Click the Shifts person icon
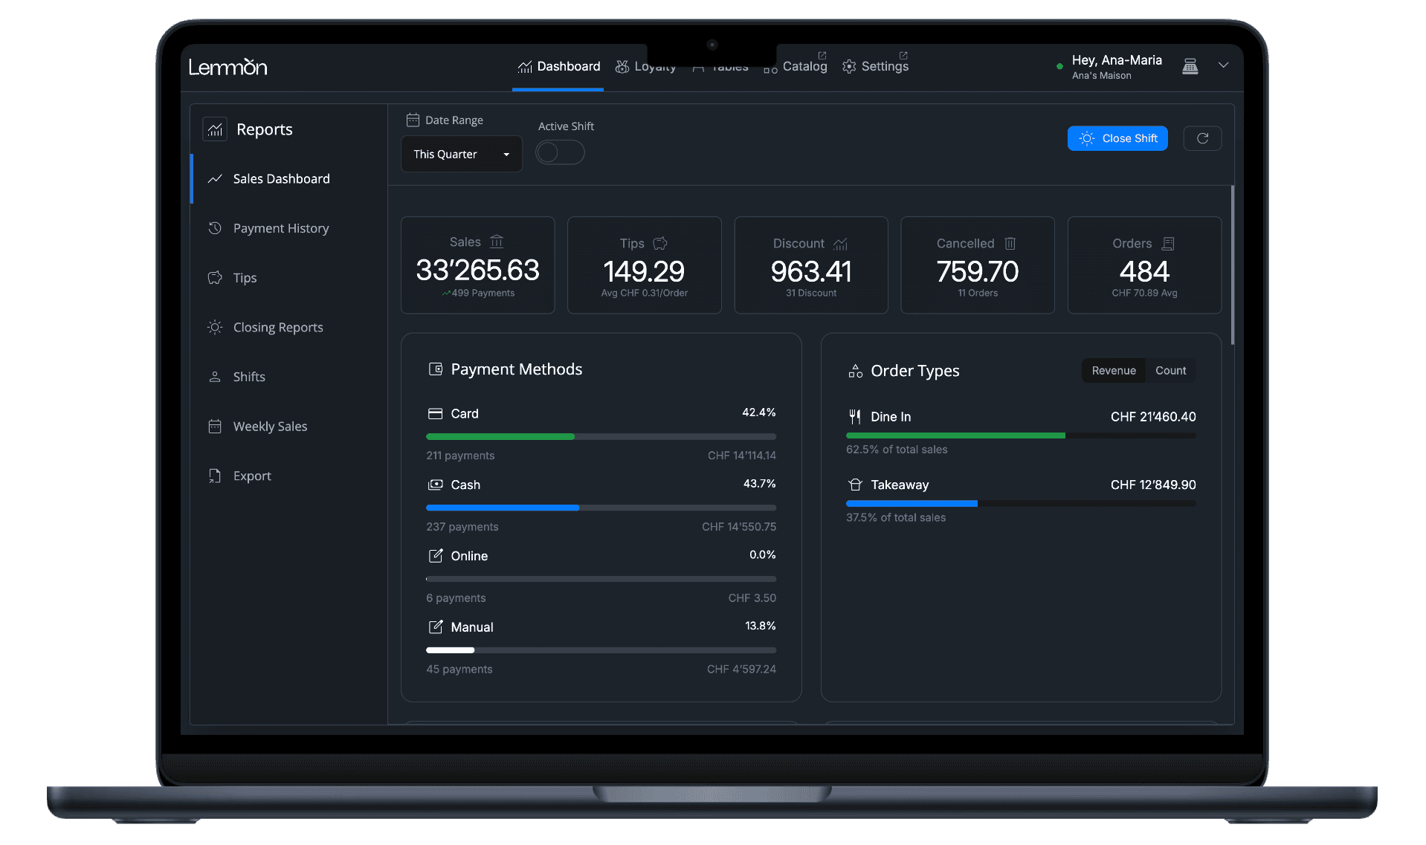 215,377
